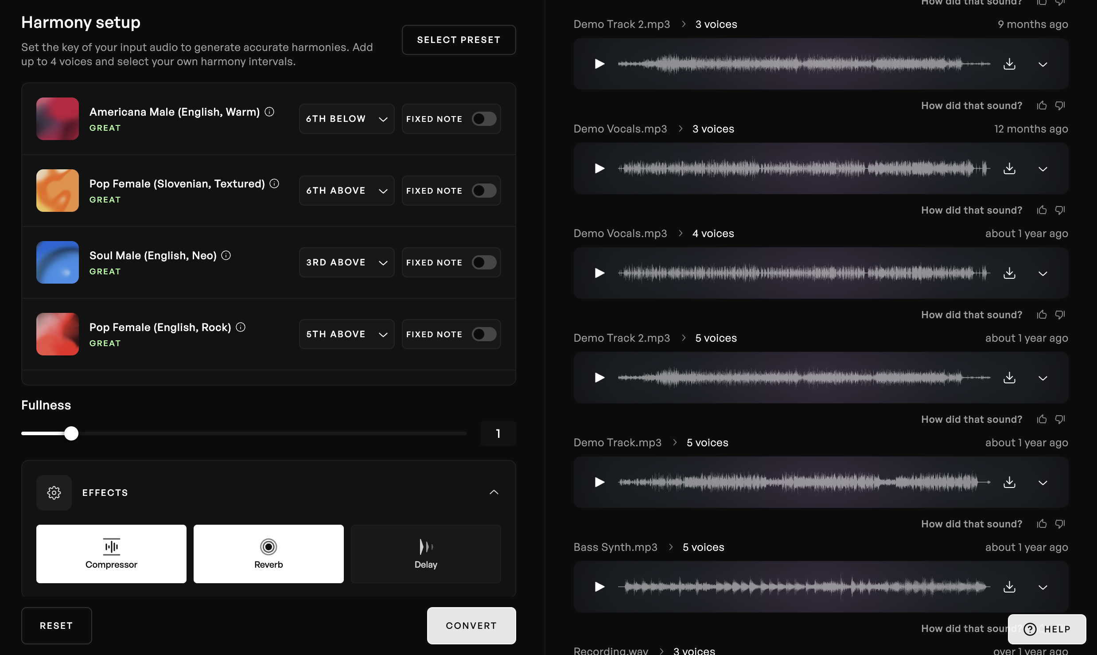Thumbs up above Demo Vocals.mp3 4 voices

coord(1042,210)
